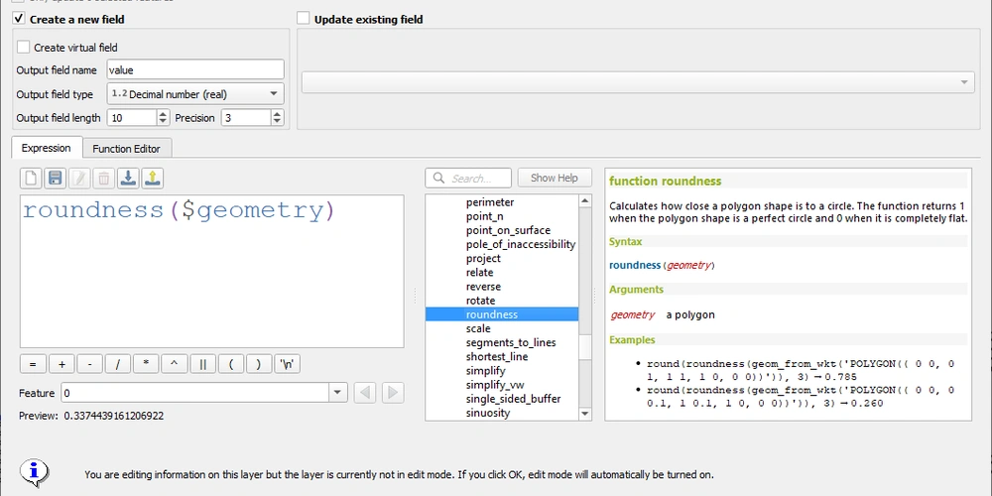Focus the function Search box
Viewport: 992px width, 496px height.
(x=468, y=178)
